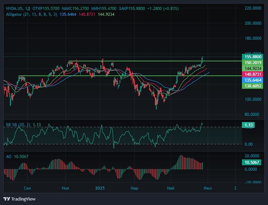Viewport: 268px width, 205px height.
Task: Click the Июл label on time axis
Action: pyautogui.click(x=207, y=188)
